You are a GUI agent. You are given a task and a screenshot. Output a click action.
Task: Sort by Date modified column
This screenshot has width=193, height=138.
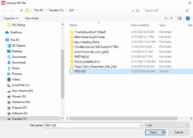[140, 25]
